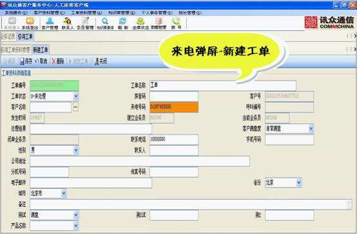357x234 pixels.
Task: Click the orange 来电号码 caller number field
Action: (x=174, y=107)
